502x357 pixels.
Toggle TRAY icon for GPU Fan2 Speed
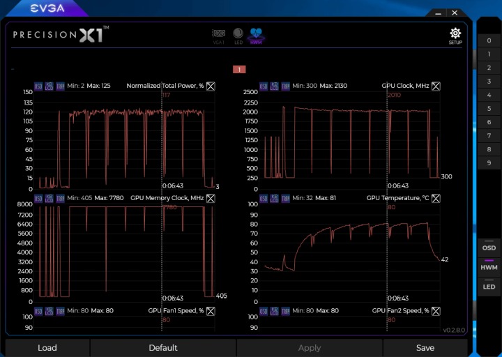point(285,311)
